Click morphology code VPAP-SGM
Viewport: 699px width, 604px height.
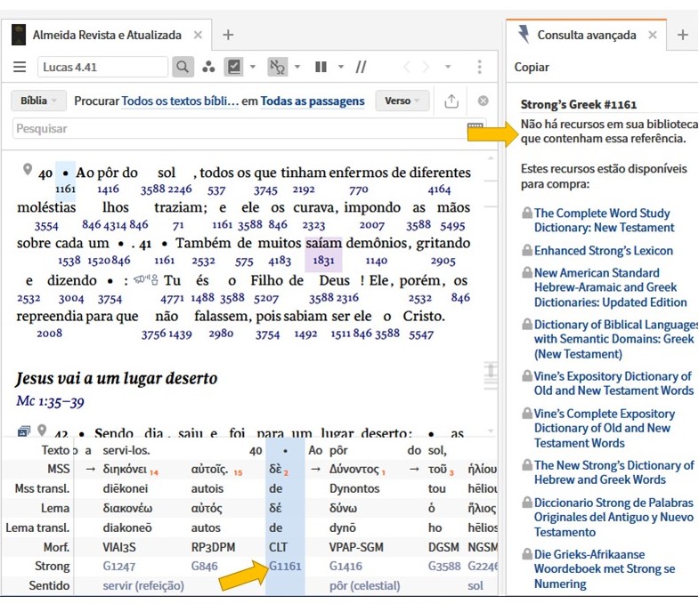tap(356, 547)
